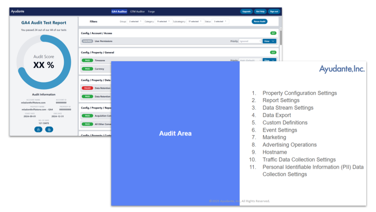This screenshot has width=376, height=212.
Task: Click the '121 DAYS' value
Action: (x=43, y=123)
